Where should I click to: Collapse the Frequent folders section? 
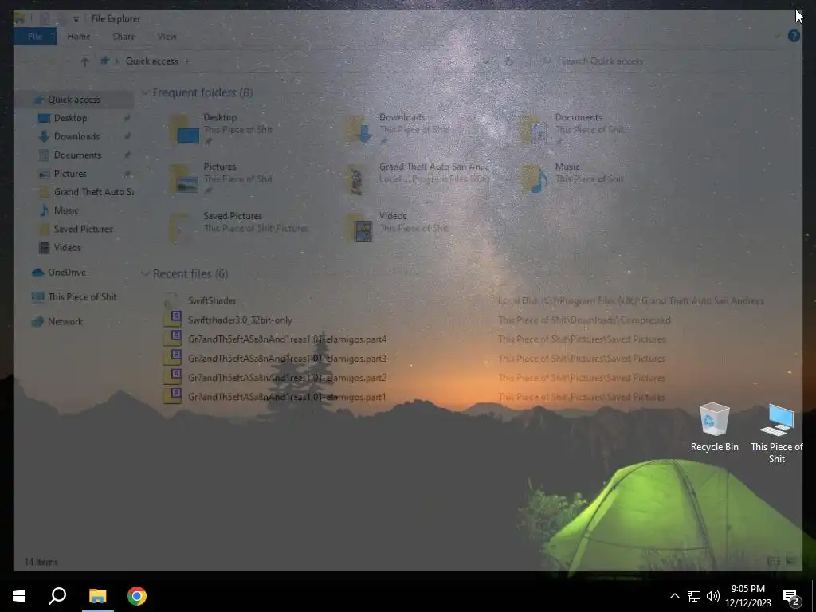coord(145,92)
